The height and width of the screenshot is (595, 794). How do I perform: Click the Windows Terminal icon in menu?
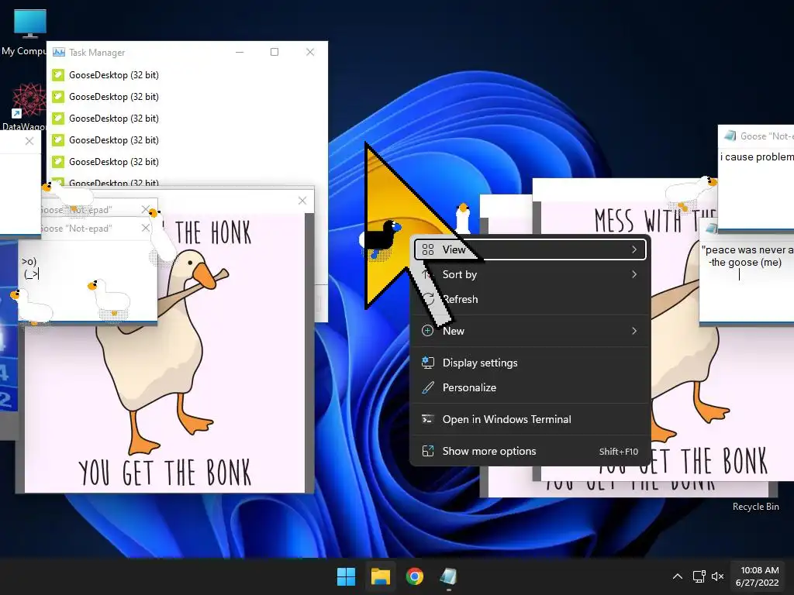point(428,419)
